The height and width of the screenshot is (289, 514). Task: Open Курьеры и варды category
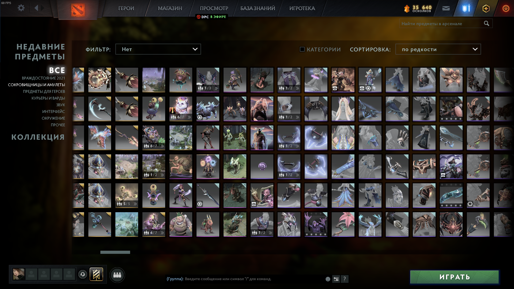pyautogui.click(x=48, y=98)
